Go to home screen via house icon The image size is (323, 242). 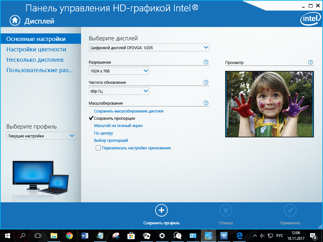click(15, 20)
